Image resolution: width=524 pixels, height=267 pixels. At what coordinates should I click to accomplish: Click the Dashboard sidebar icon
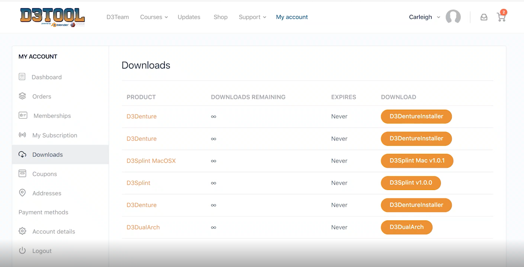(x=22, y=77)
